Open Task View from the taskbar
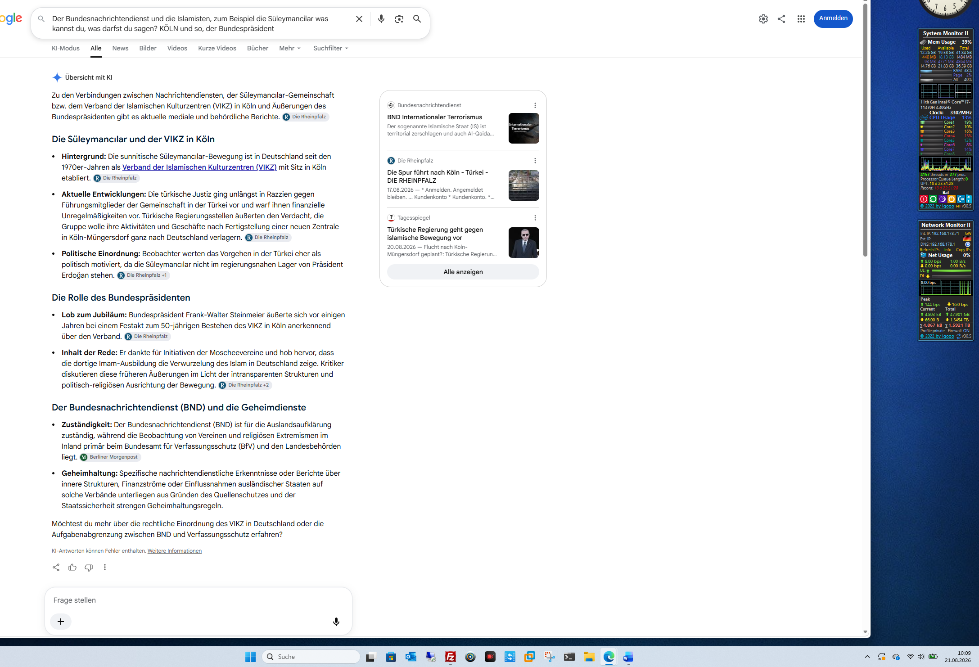 coord(370,657)
